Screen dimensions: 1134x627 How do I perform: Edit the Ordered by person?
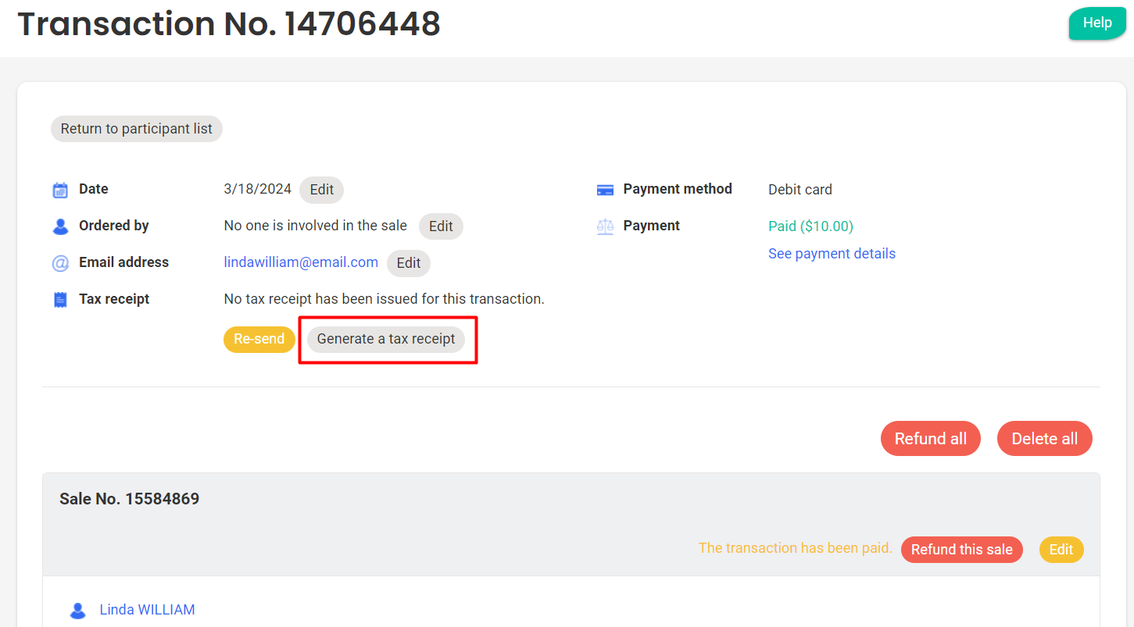(x=441, y=226)
